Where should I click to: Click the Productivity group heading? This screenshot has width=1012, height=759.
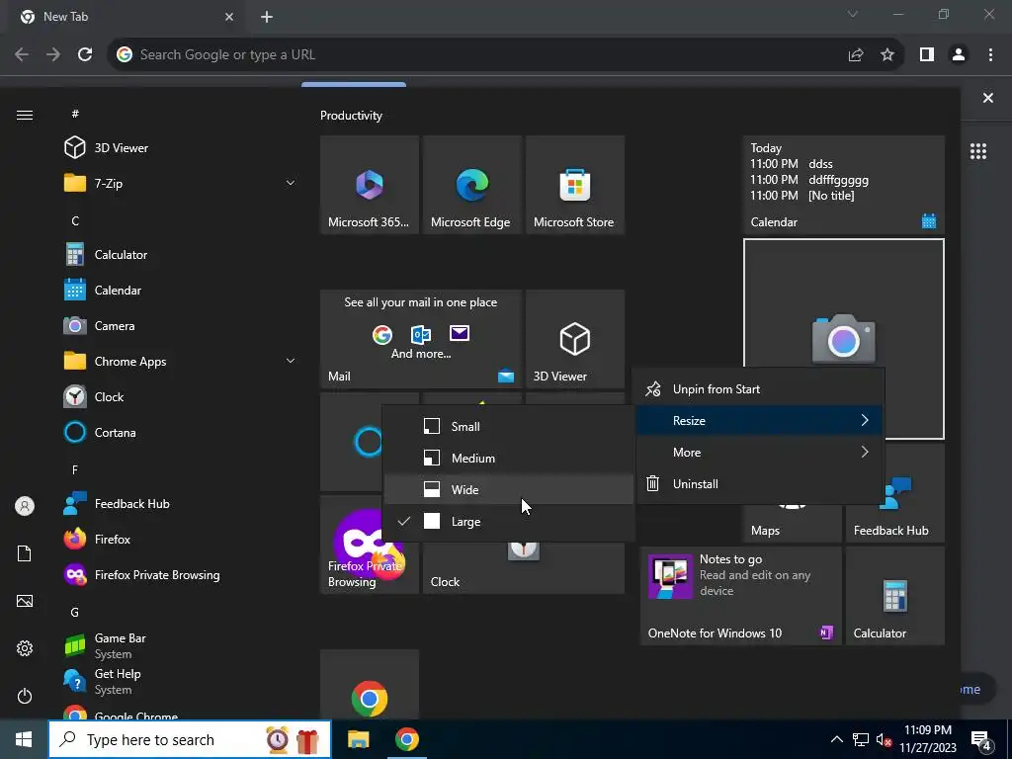[351, 116]
